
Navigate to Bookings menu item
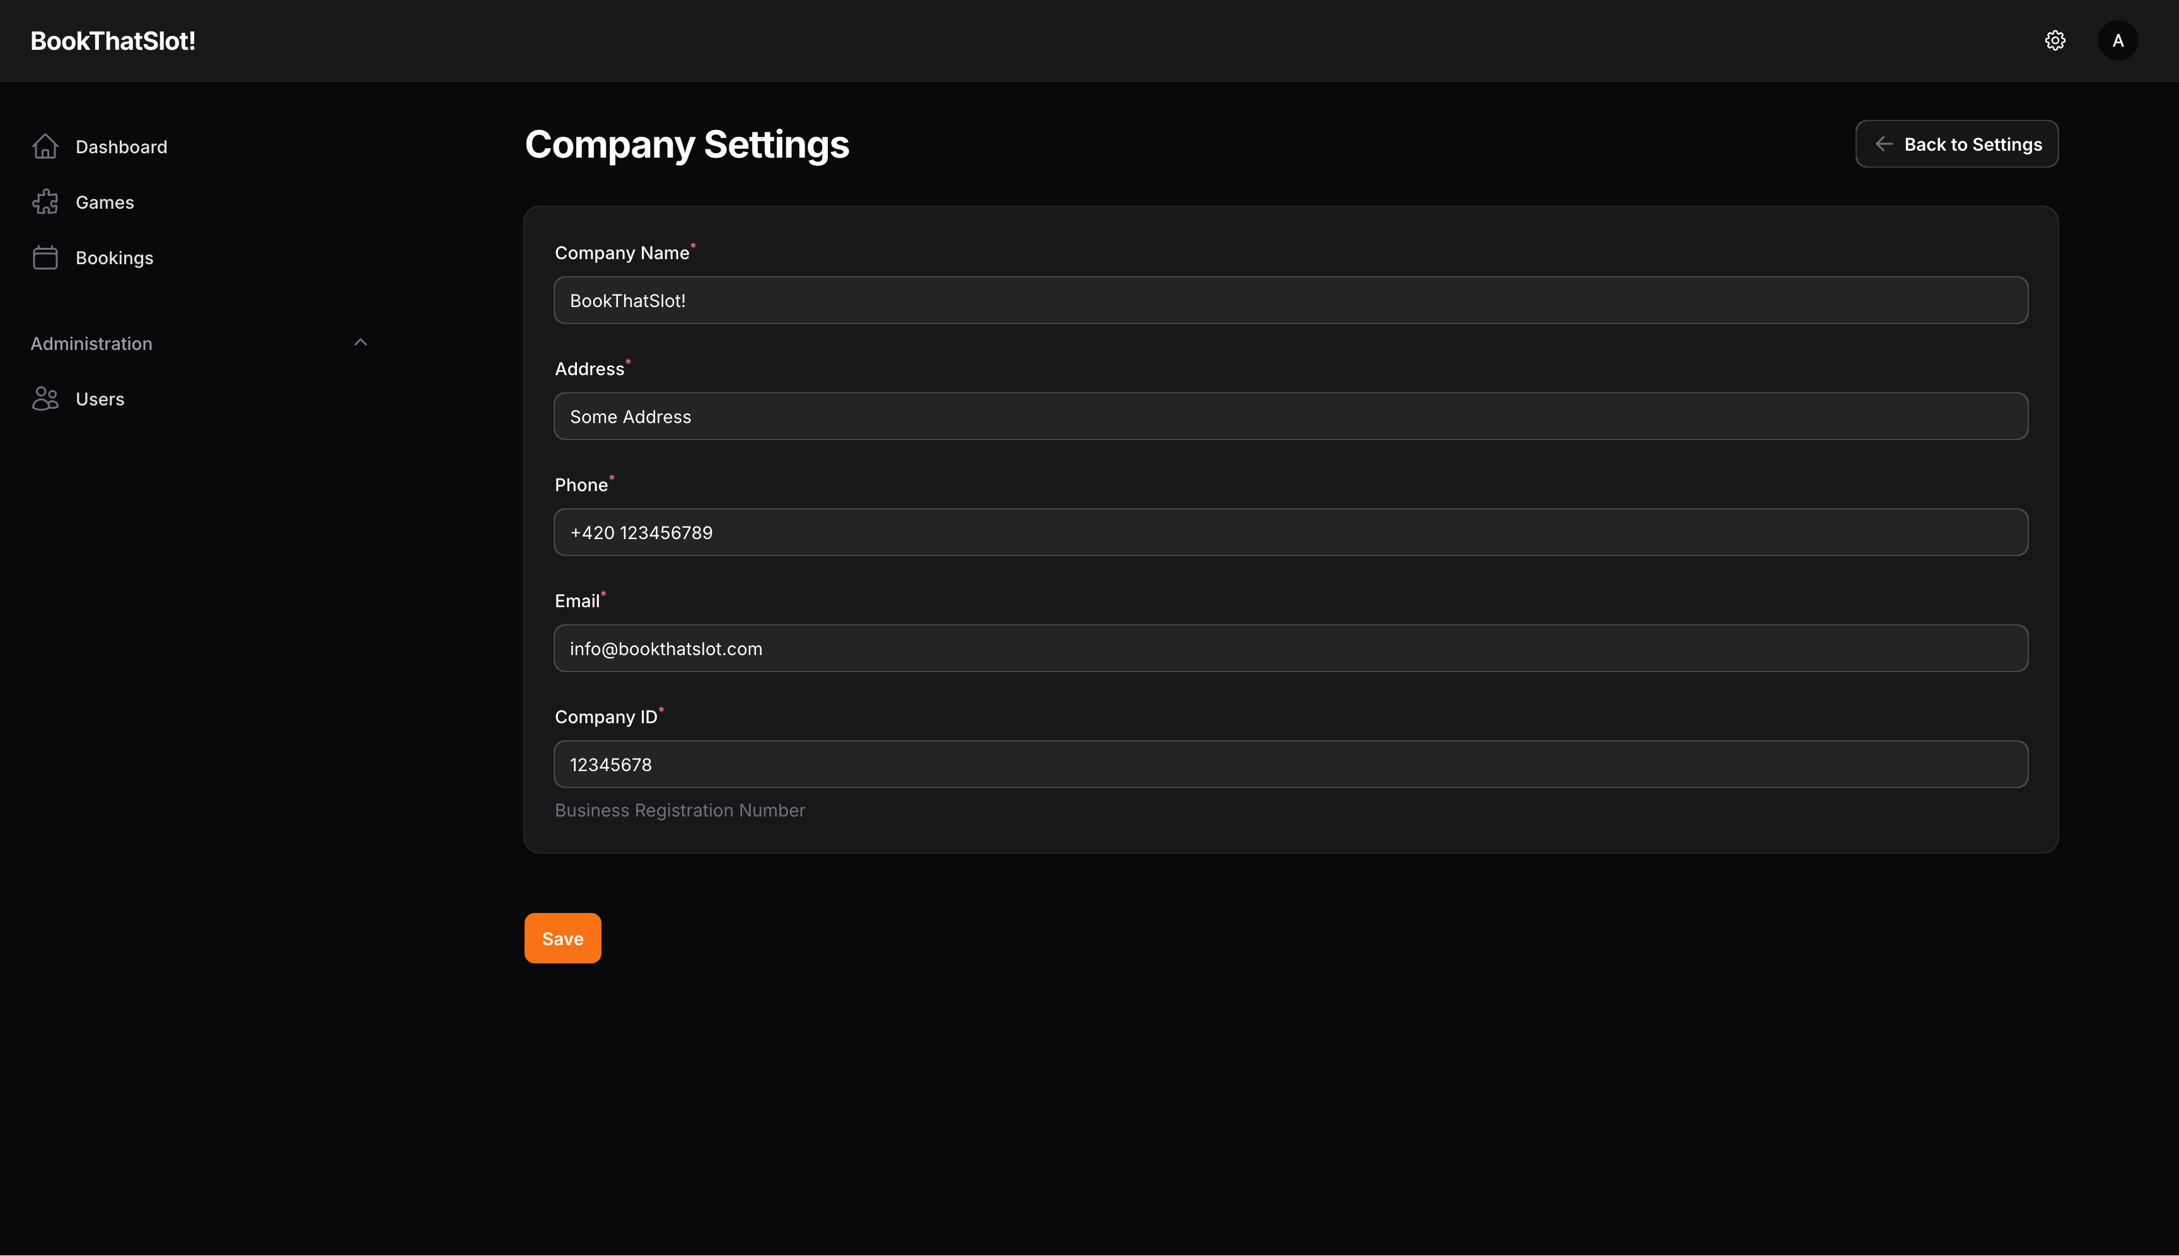(113, 257)
